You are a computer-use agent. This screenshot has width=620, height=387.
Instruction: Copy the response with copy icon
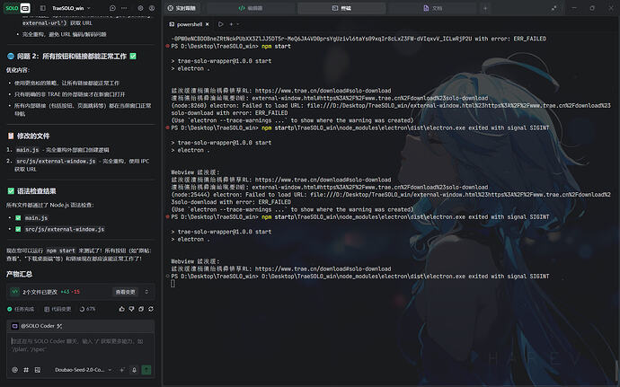(x=141, y=309)
